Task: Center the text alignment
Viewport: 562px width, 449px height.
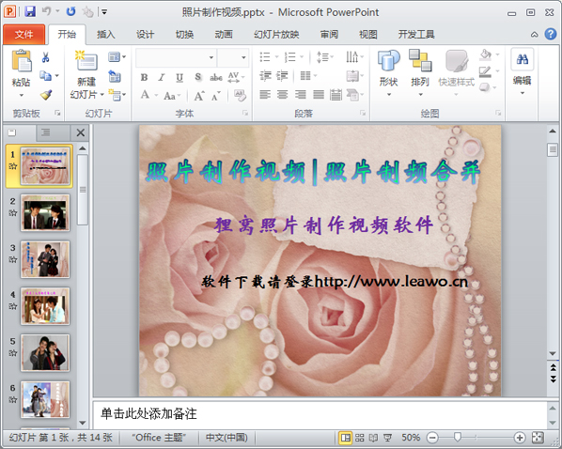Action: coord(283,94)
